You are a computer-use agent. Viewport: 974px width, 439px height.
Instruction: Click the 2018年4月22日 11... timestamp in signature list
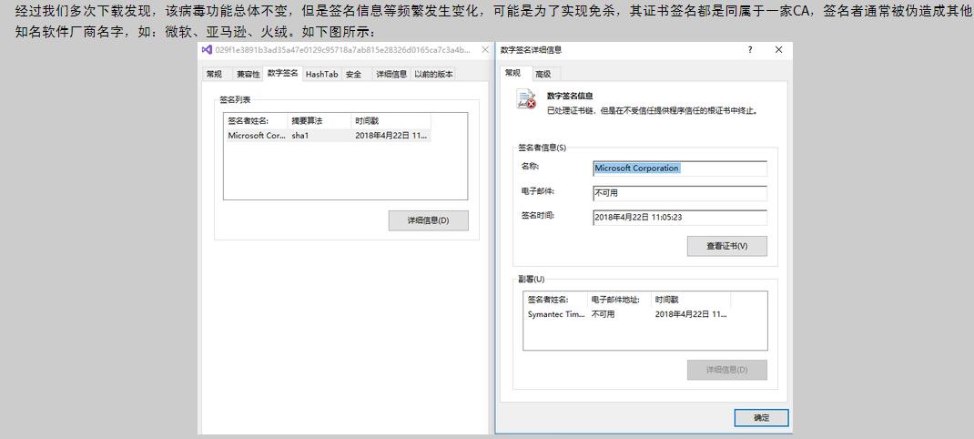391,136
